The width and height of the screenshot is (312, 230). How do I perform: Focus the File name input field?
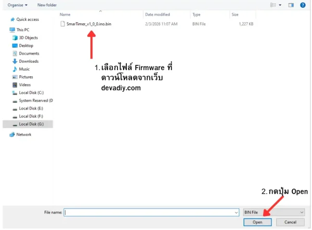149,212
